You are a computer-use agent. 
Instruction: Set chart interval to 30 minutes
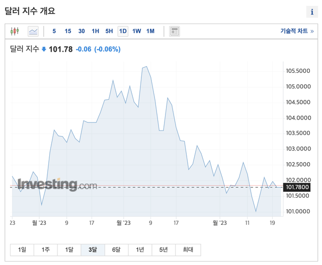pos(82,31)
